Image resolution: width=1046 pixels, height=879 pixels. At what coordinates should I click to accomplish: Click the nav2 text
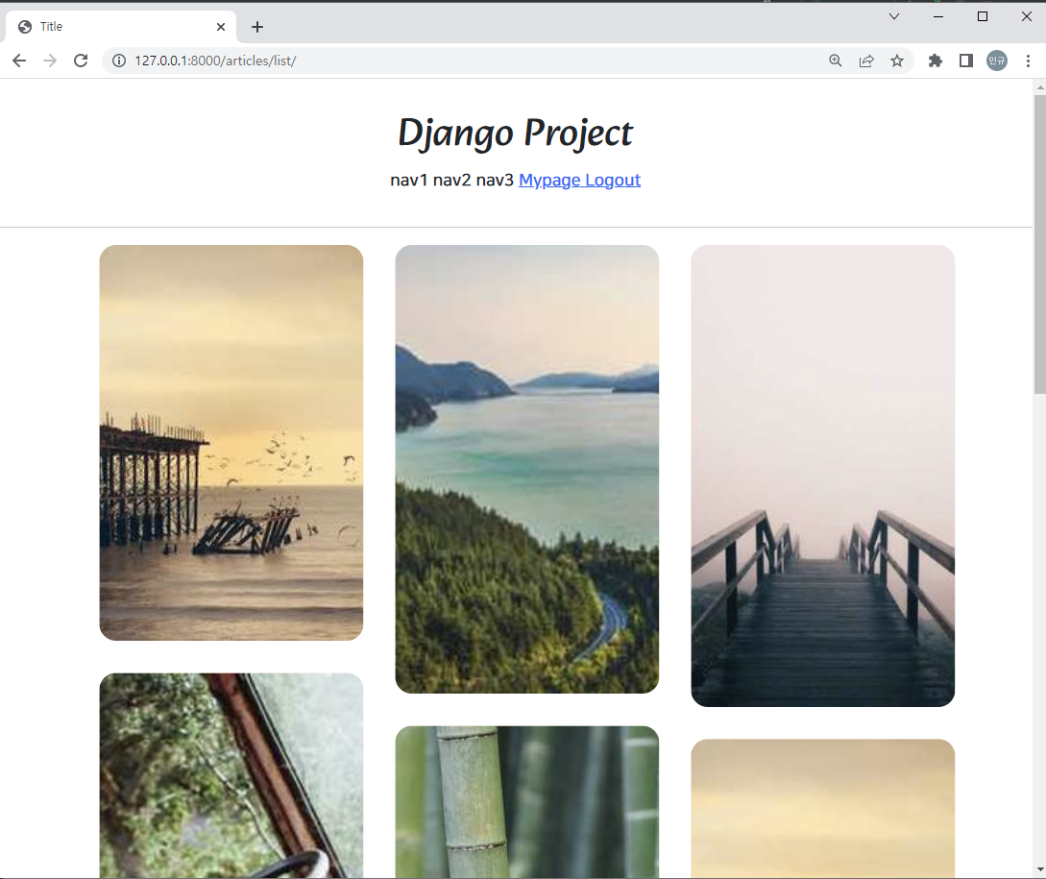coord(451,181)
